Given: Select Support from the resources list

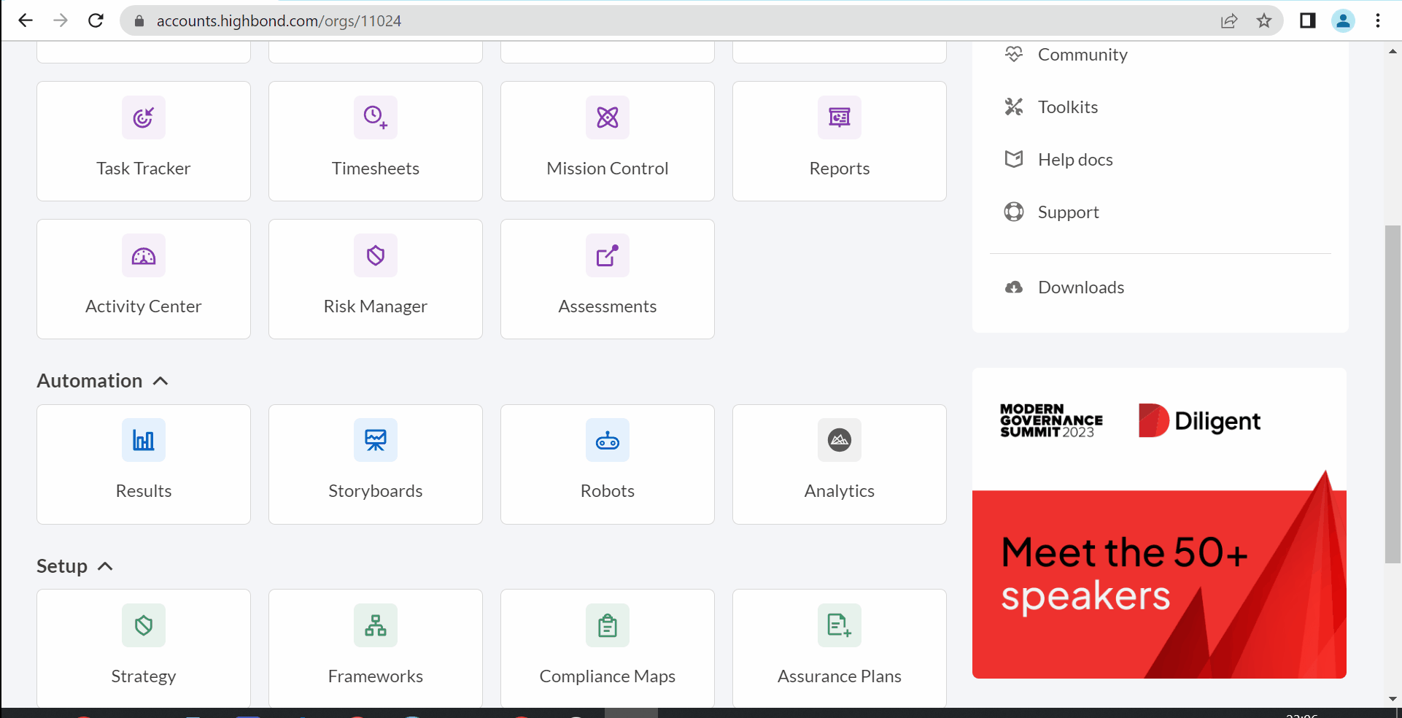Looking at the screenshot, I should point(1068,212).
